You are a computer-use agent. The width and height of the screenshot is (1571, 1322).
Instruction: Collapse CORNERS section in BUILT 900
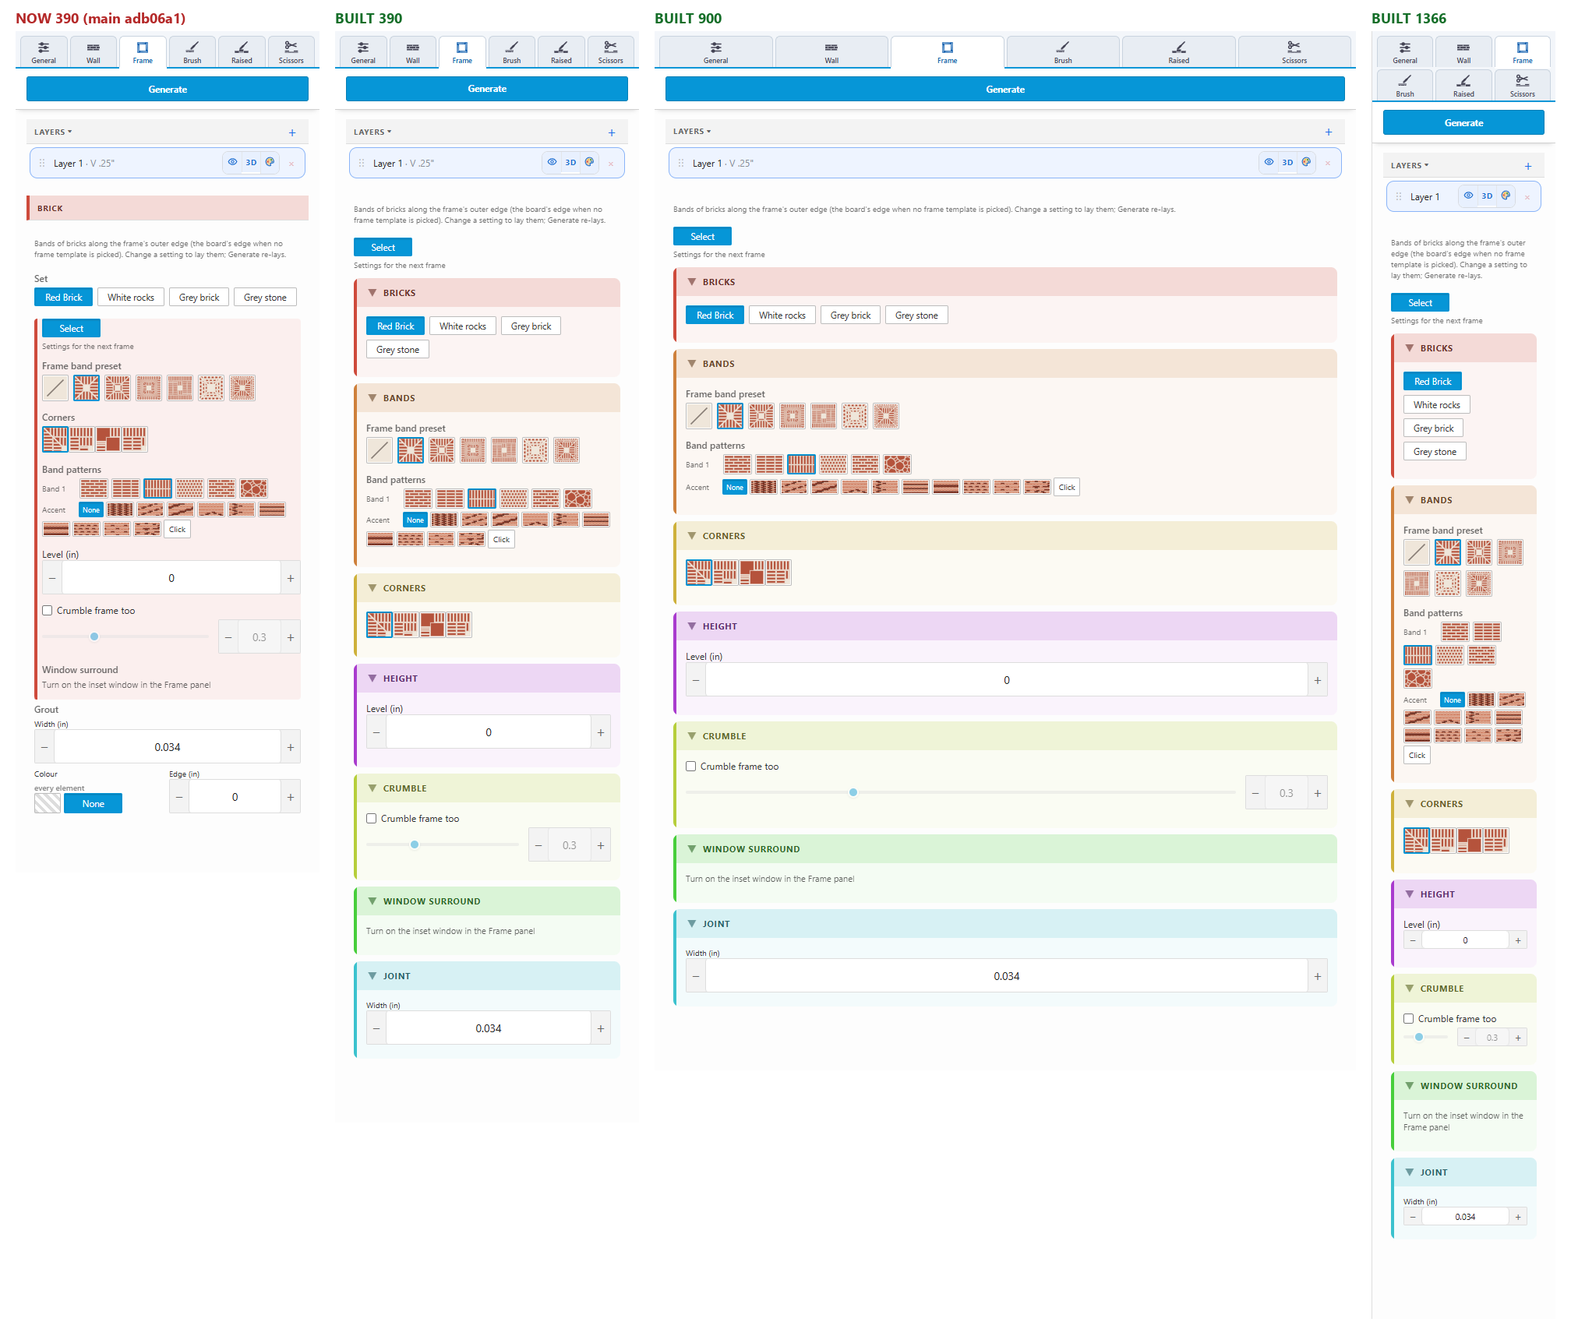click(692, 536)
